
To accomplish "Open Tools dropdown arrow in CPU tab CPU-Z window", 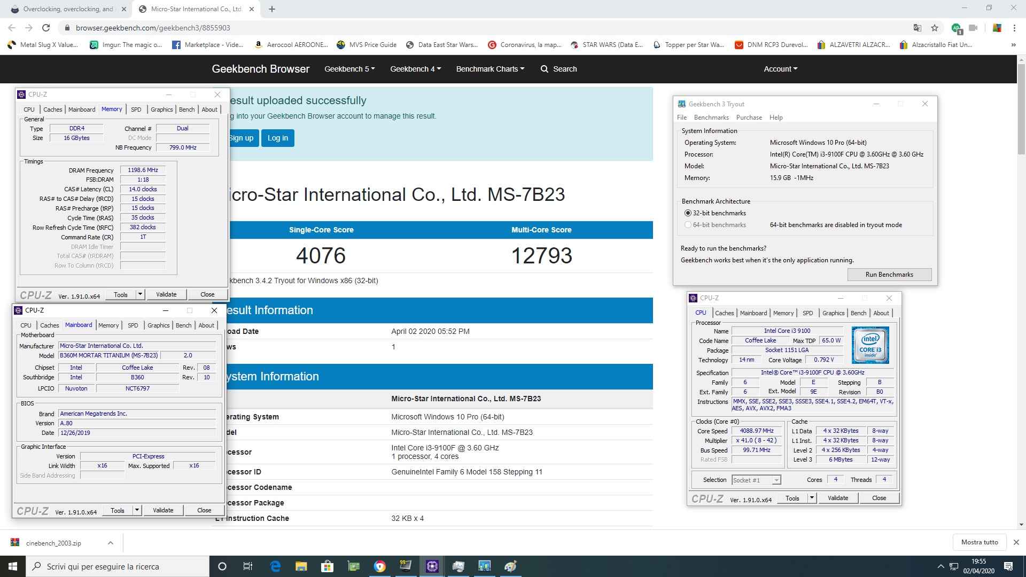I will (812, 498).
